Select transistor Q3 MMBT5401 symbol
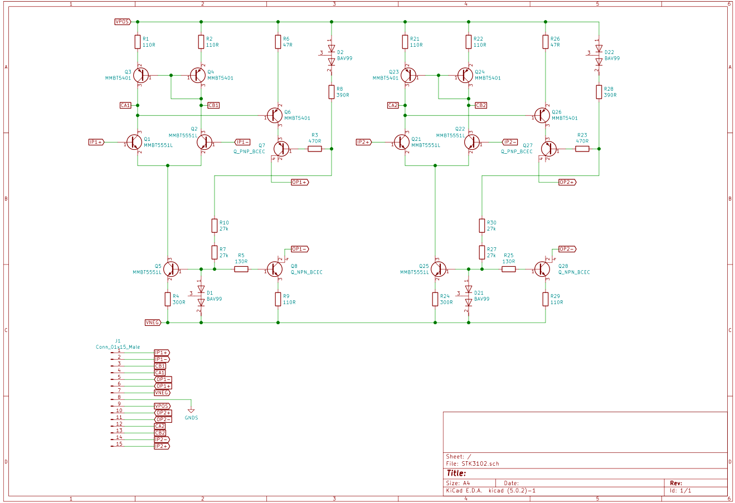Screen dimensions: 735x503 coord(142,75)
